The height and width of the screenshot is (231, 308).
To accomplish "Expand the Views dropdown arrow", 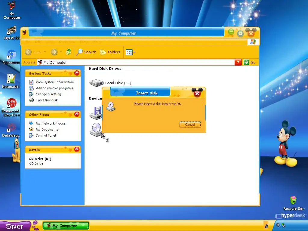I will pyautogui.click(x=134, y=52).
